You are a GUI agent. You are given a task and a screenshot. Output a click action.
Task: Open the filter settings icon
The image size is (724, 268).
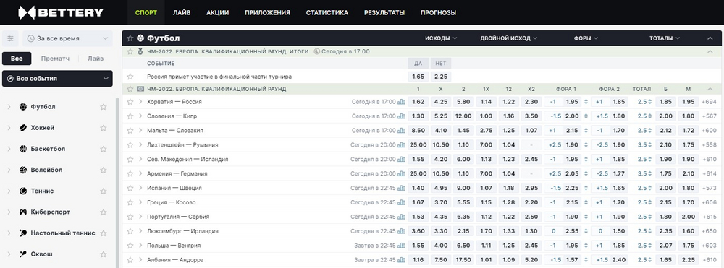coord(11,39)
